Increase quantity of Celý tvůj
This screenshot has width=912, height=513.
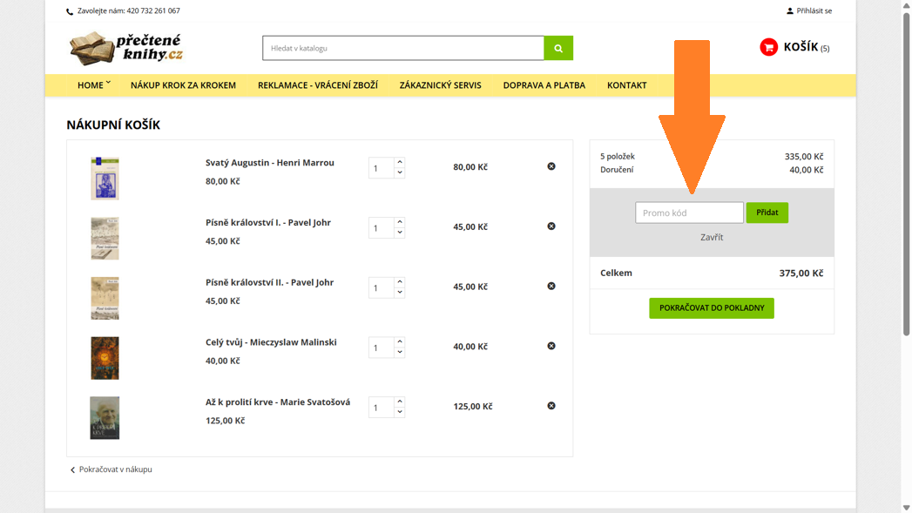click(400, 342)
